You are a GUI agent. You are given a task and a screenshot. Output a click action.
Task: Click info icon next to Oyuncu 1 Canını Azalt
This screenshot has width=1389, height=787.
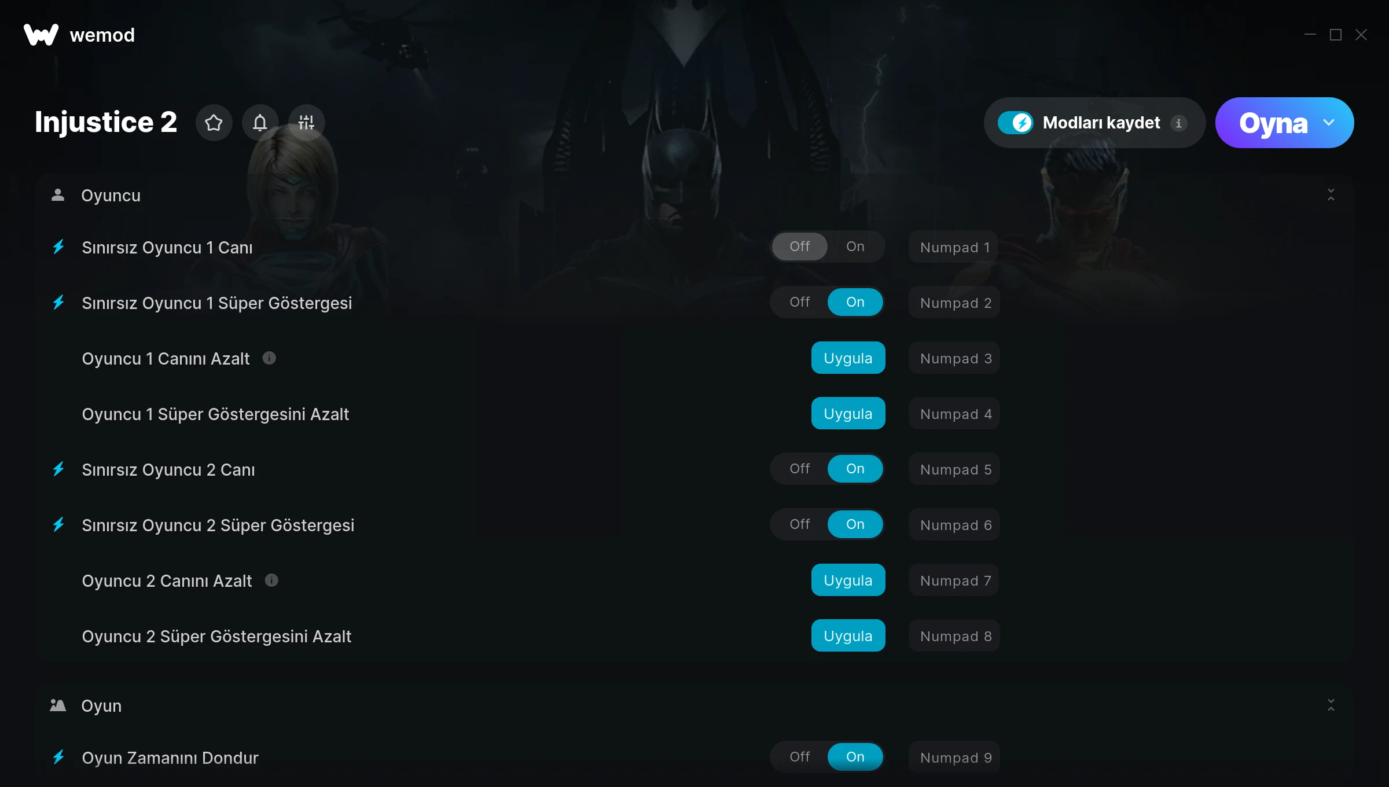point(269,358)
